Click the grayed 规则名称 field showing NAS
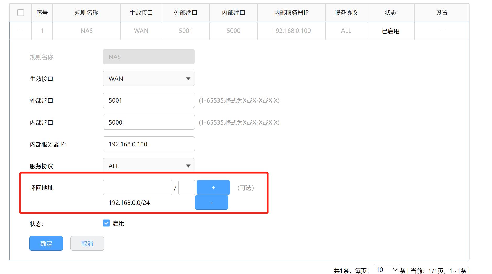 [148, 56]
